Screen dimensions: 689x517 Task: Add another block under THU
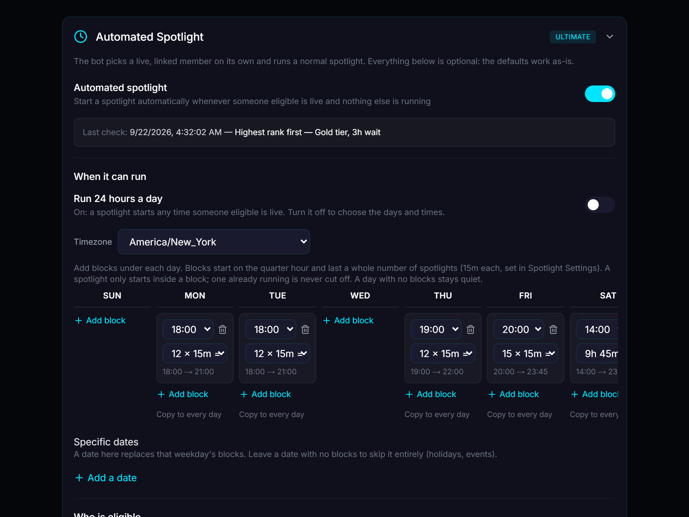(431, 394)
